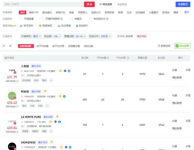Open help icon next to 开通好物推荐
Screen dimensions: 194x150
coord(61,19)
